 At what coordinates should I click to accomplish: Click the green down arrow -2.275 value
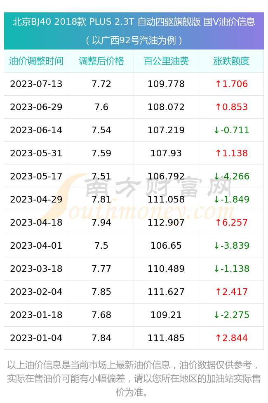231,315
